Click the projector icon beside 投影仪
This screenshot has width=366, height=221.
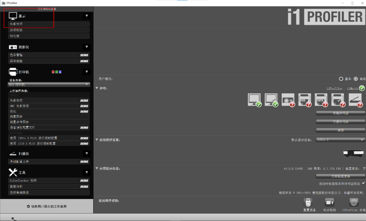(13, 47)
